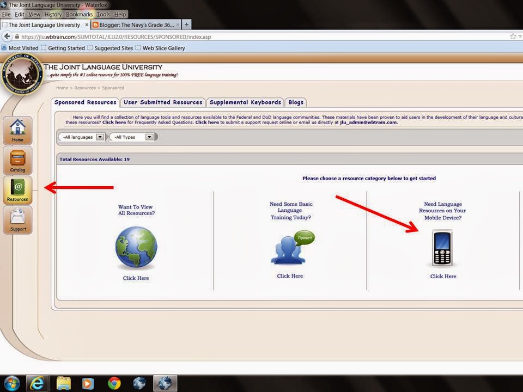Switch to Blogs tab

tap(296, 102)
